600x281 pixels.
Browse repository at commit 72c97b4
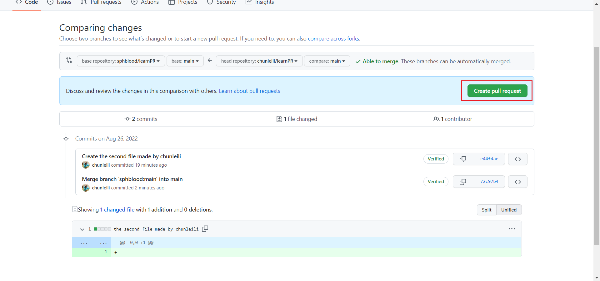[x=517, y=182]
